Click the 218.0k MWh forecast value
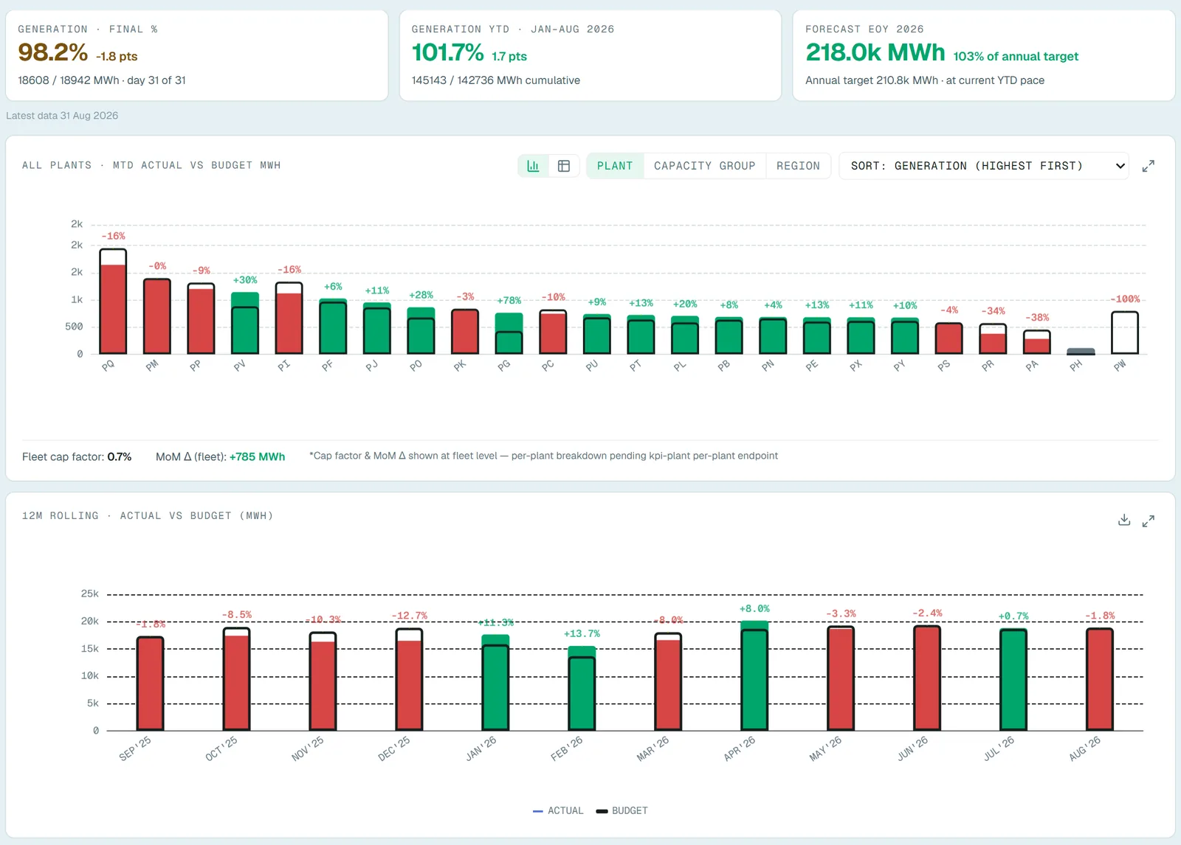 click(875, 52)
